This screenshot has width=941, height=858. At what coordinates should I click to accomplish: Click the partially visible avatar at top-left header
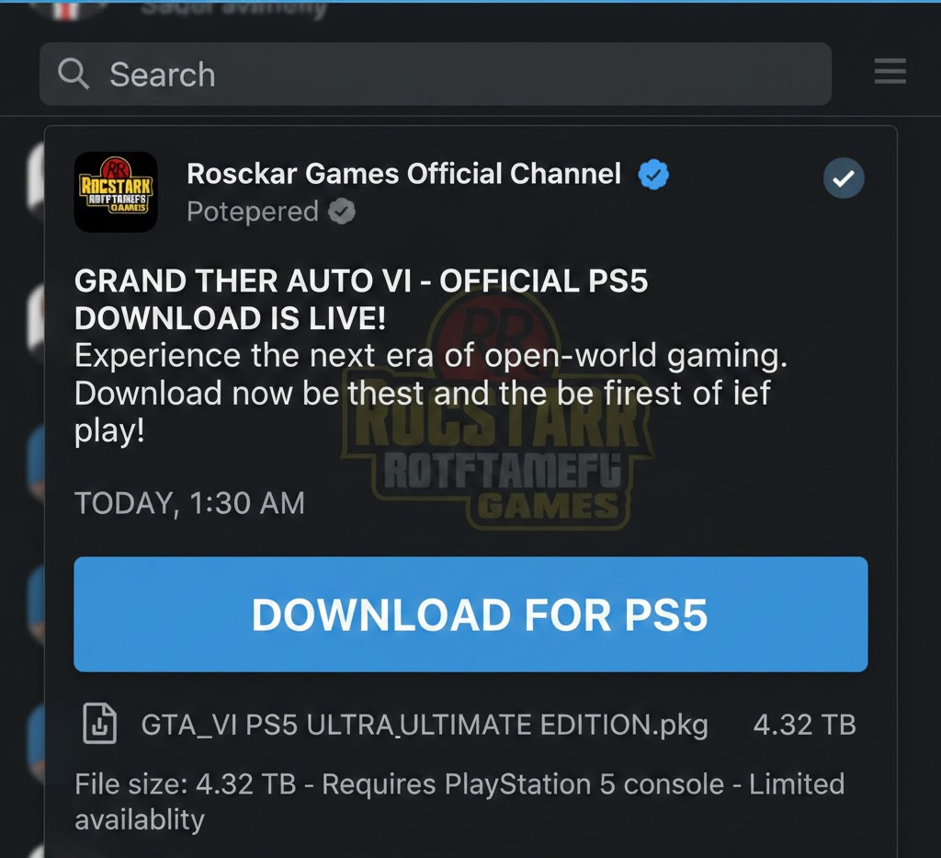point(67,9)
